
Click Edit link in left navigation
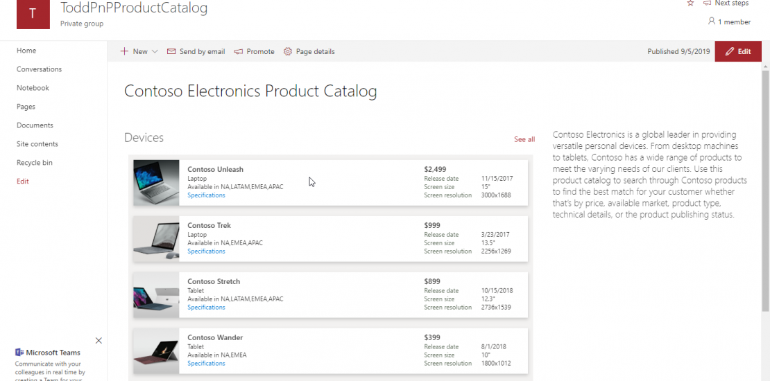pos(23,181)
